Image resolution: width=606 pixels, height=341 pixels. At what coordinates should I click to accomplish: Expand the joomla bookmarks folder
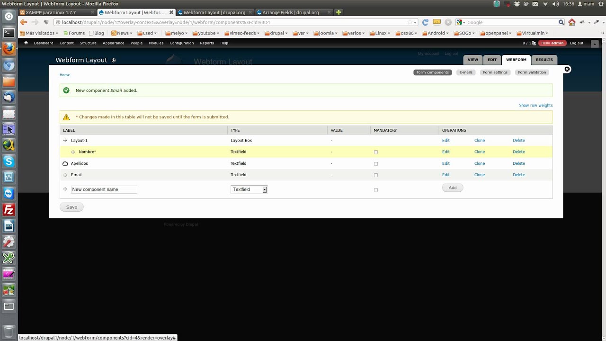[x=326, y=33]
